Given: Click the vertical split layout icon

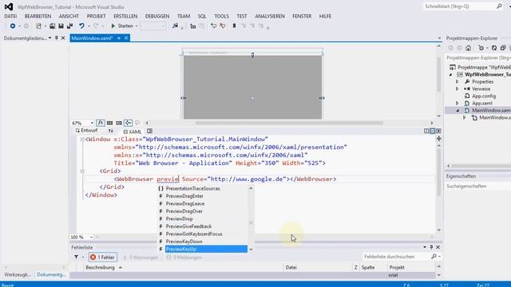Looking at the screenshot, I should click(426, 131).
